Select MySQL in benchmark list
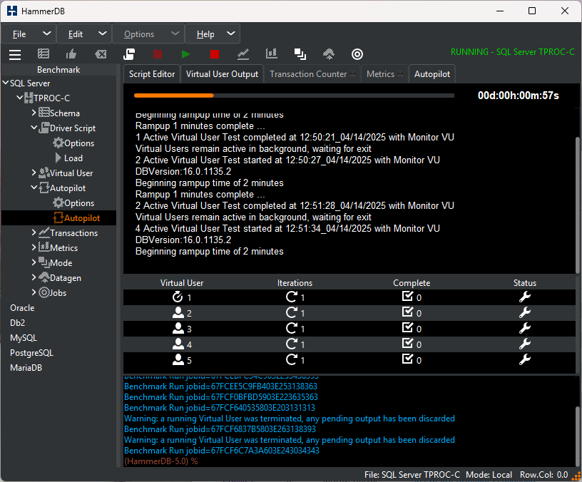 (24, 338)
